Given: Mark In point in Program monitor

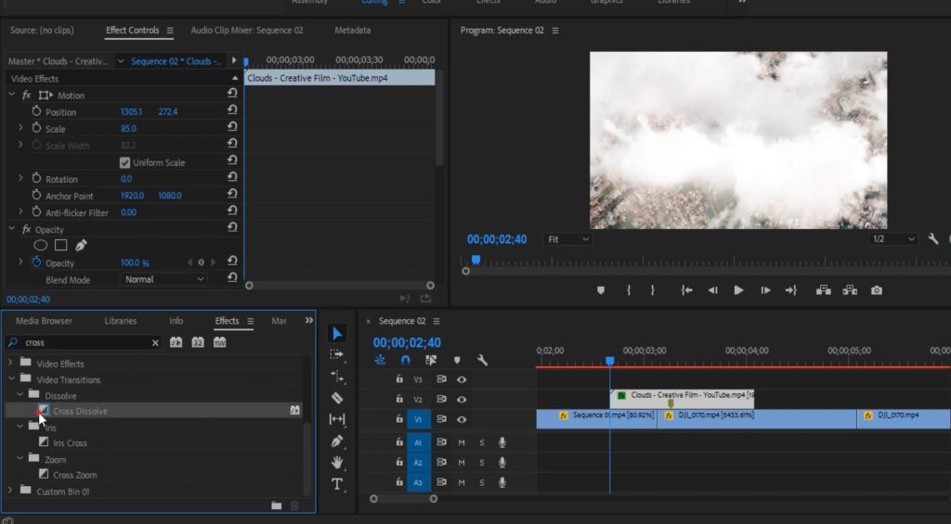Looking at the screenshot, I should click(629, 290).
